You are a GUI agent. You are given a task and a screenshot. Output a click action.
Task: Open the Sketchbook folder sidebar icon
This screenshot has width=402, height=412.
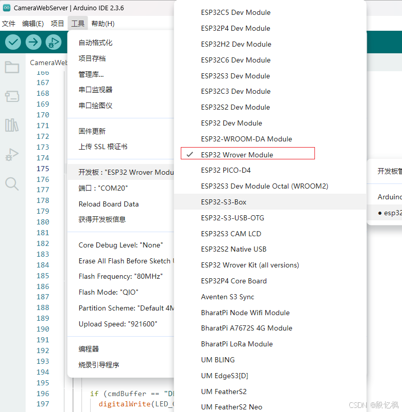(12, 67)
